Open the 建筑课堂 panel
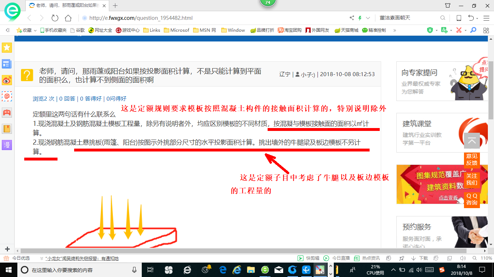494x277 pixels. (443, 133)
